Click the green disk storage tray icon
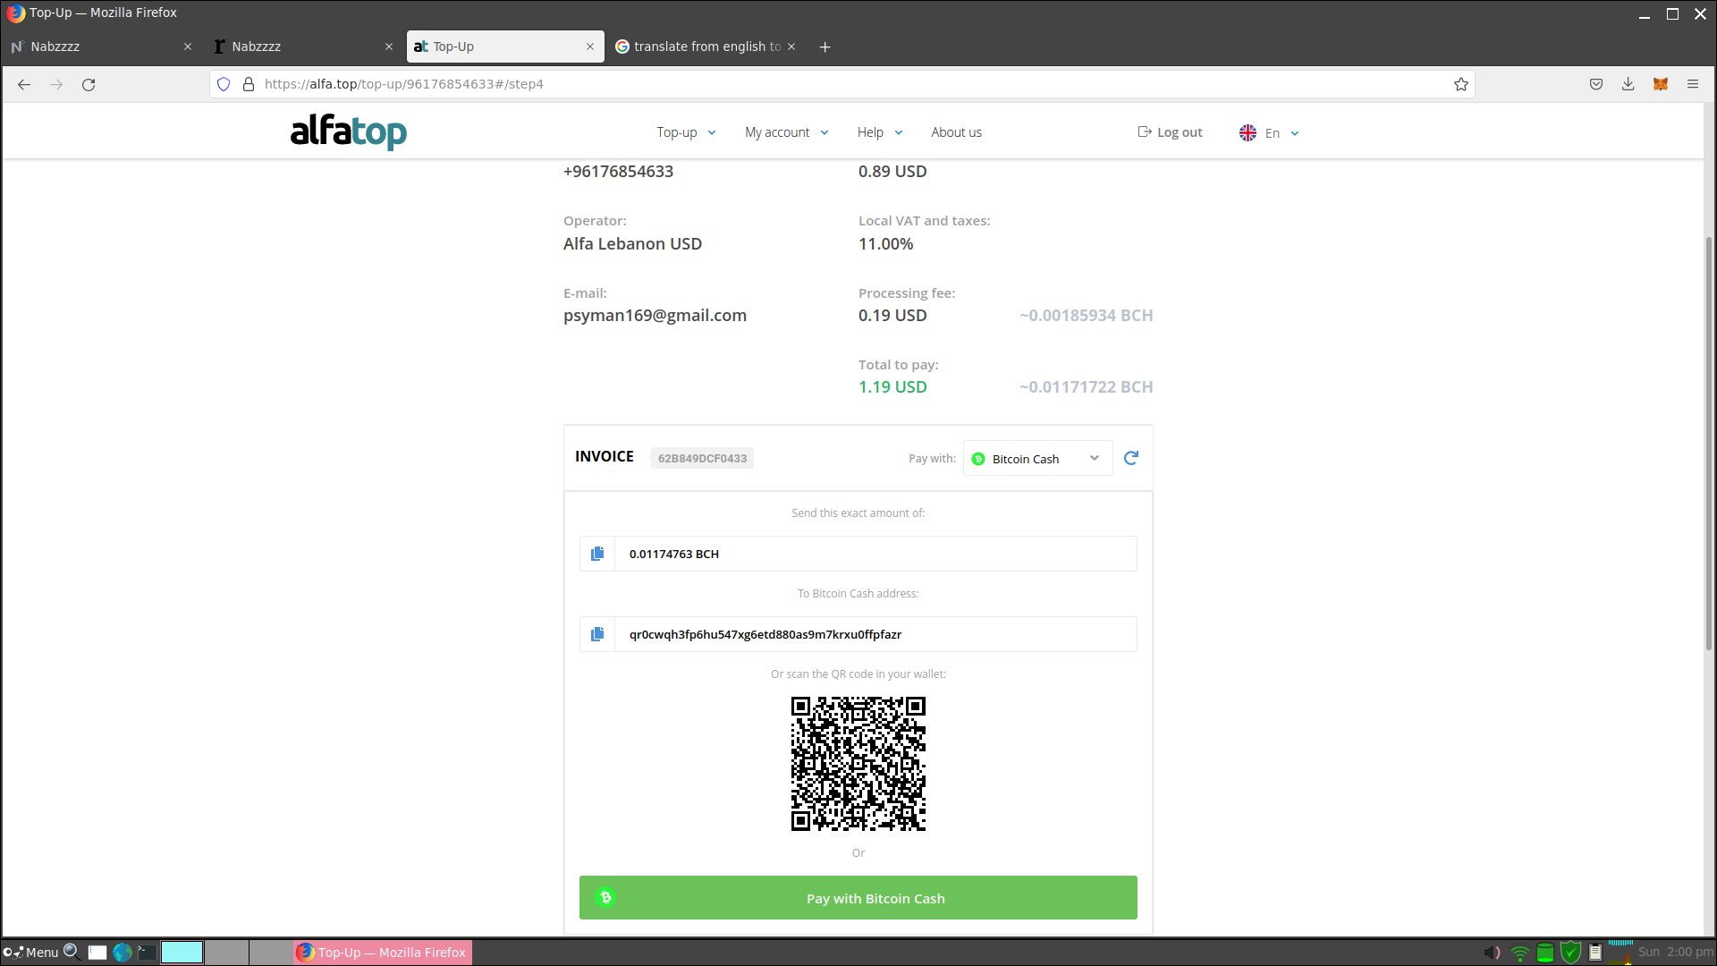Viewport: 1717px width, 966px height. 1545,953
